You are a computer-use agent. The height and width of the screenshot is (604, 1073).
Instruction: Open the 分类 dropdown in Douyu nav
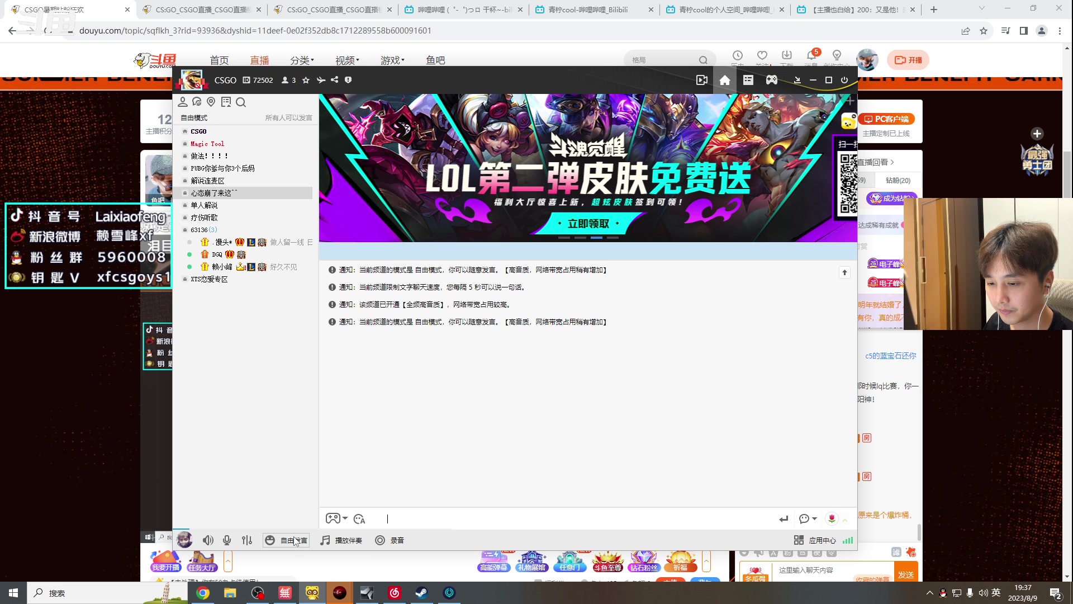[x=302, y=60]
